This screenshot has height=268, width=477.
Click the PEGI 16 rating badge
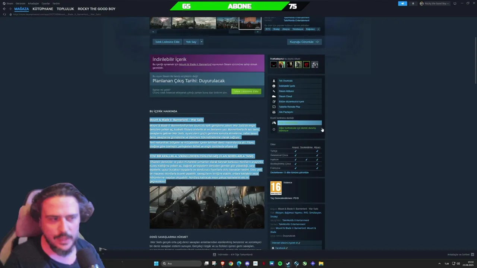pos(276,188)
